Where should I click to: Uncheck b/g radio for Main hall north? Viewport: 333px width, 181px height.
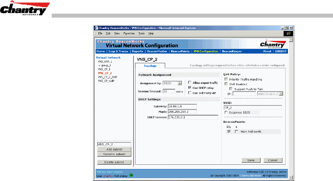point(229,132)
